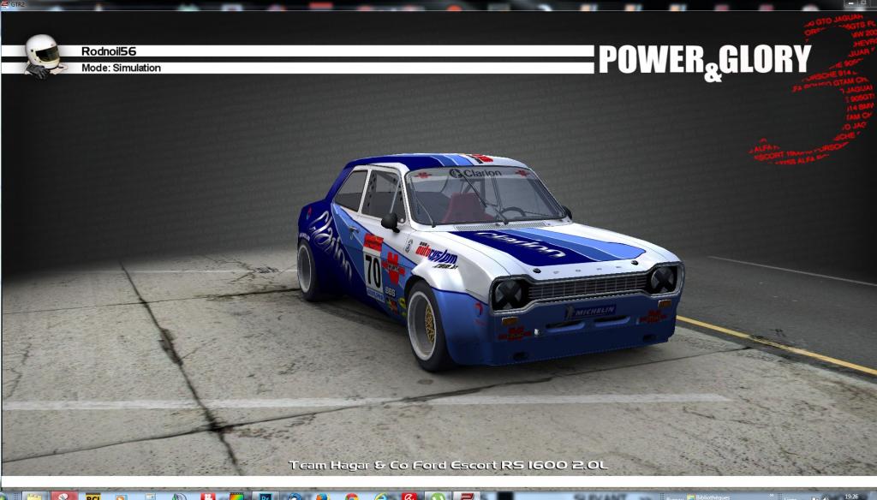This screenshot has height=500, width=877.
Task: Click the Mode: Simulation label
Action: [122, 68]
